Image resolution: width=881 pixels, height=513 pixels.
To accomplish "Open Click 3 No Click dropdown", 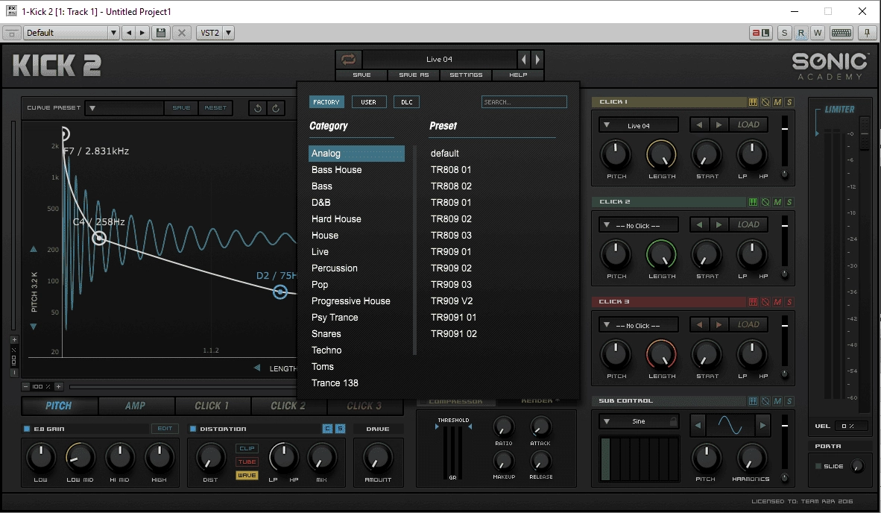I will click(638, 325).
